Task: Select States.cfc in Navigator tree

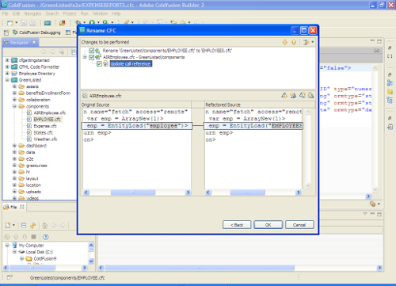Action: (x=43, y=132)
